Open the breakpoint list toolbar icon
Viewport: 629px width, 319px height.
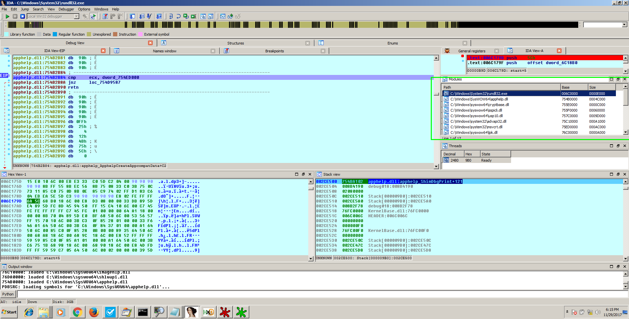point(105,16)
